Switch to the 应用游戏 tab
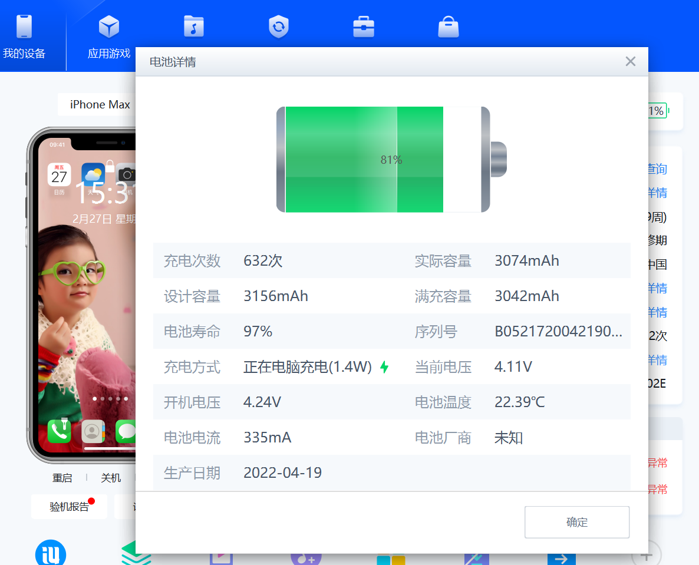This screenshot has height=565, width=699. pos(109,37)
